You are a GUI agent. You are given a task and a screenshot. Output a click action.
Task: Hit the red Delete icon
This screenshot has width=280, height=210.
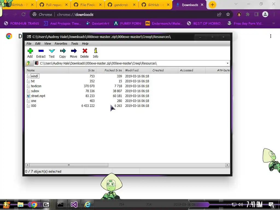[85, 53]
